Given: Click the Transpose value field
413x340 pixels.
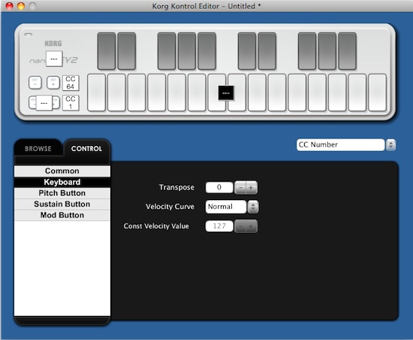Looking at the screenshot, I should [x=219, y=187].
